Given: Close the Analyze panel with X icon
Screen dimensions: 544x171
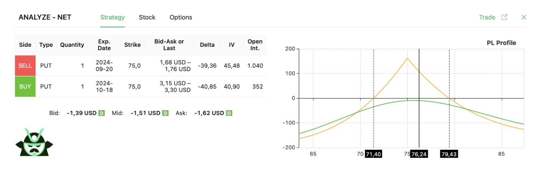Looking at the screenshot, I should (x=524, y=17).
